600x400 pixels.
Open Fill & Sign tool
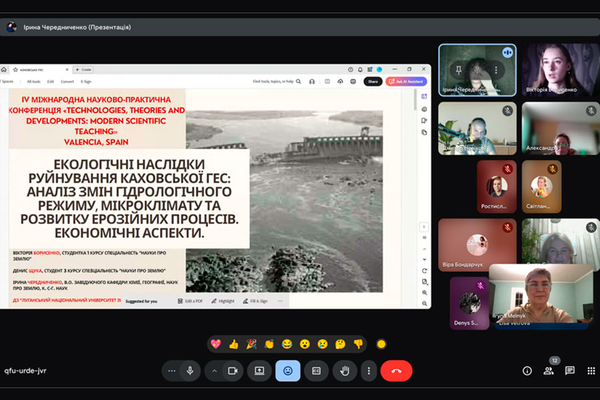pyautogui.click(x=255, y=301)
